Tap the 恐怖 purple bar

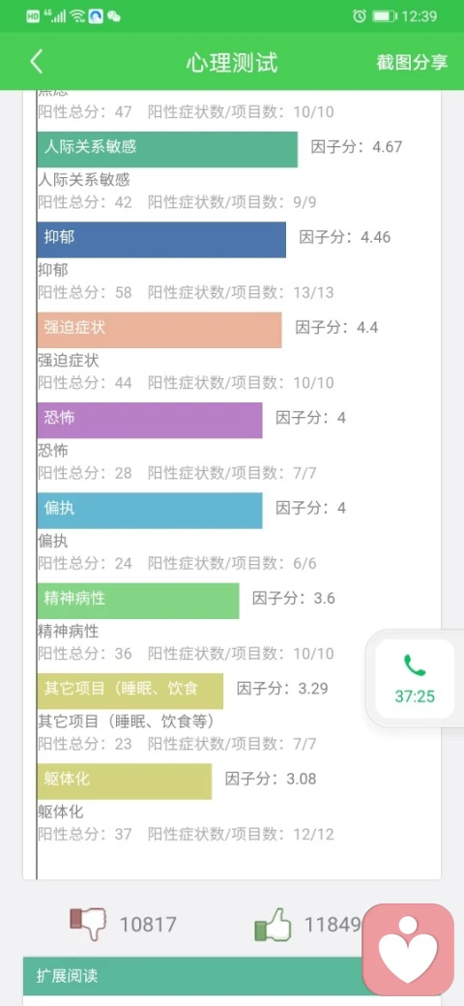(x=150, y=420)
